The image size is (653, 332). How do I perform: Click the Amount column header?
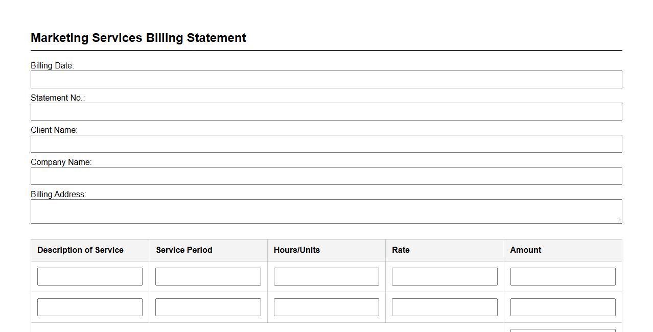(x=525, y=250)
